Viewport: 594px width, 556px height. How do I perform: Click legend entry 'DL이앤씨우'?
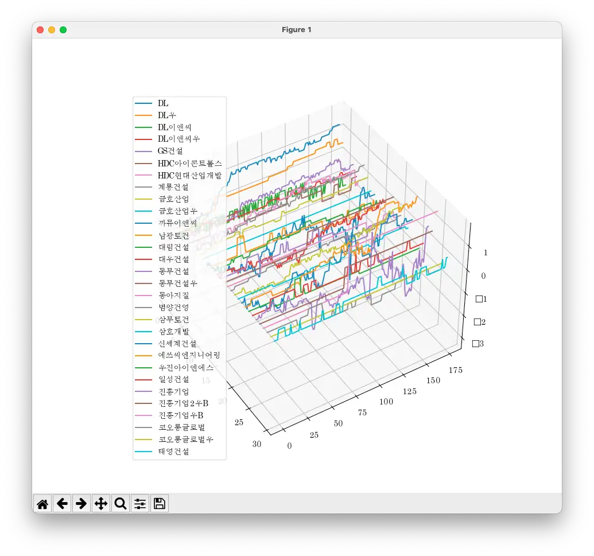[179, 139]
